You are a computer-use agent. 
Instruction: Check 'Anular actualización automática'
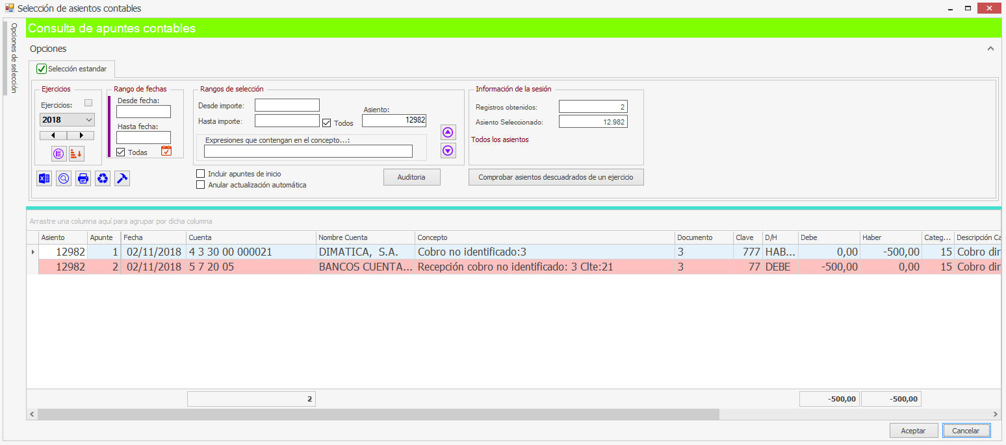pyautogui.click(x=201, y=185)
